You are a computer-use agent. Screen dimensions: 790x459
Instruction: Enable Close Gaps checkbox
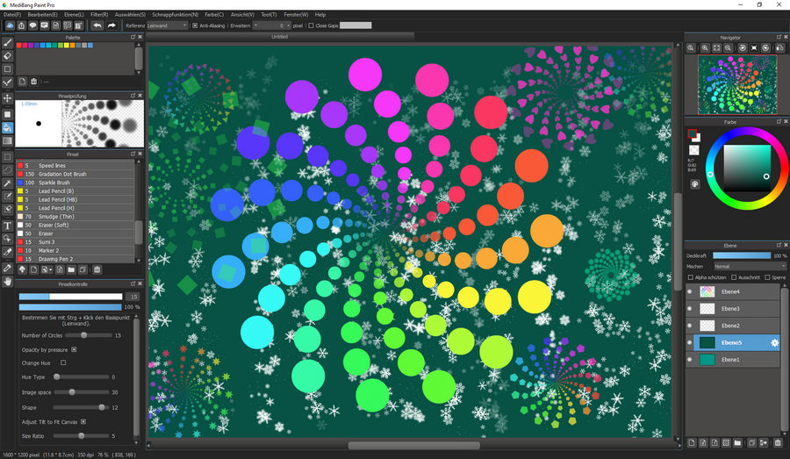click(311, 25)
